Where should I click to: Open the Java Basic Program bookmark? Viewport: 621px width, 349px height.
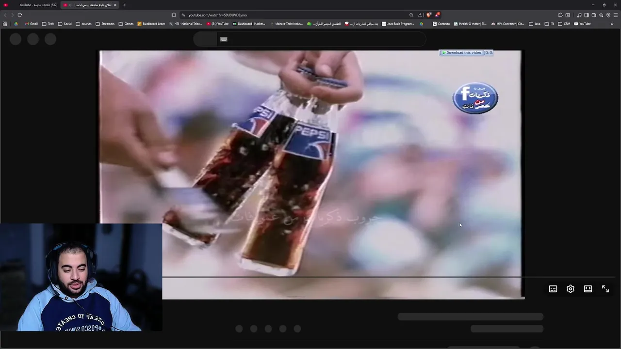coord(398,24)
